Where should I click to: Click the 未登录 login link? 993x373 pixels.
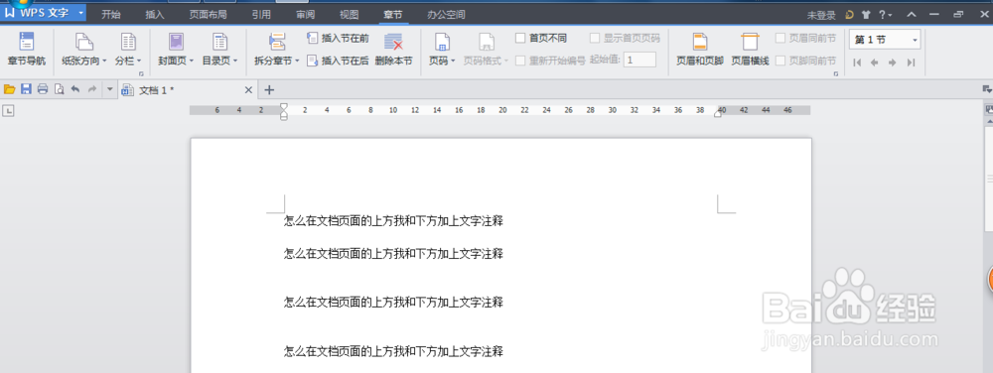point(821,15)
